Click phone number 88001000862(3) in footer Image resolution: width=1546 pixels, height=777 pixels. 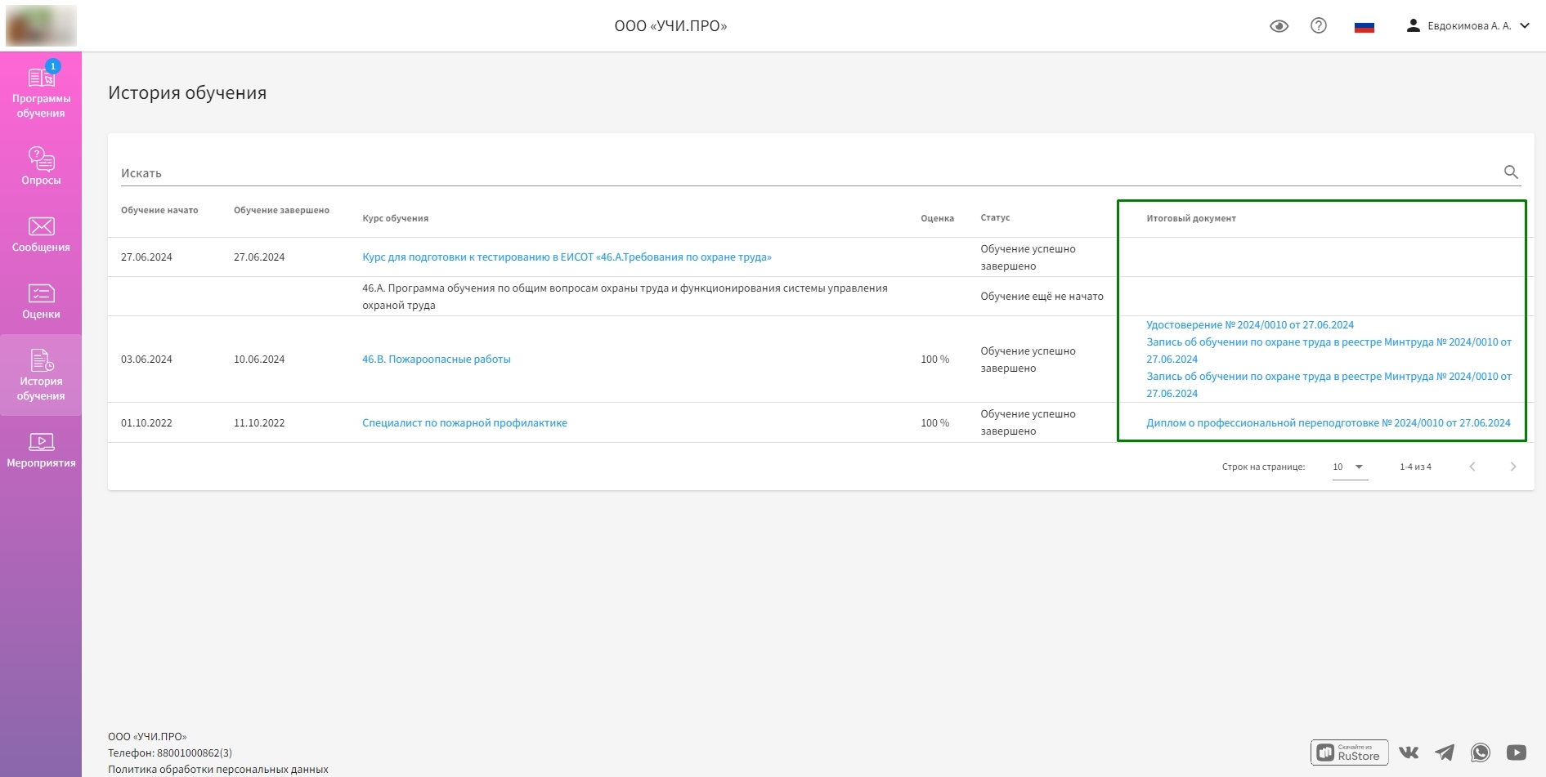pyautogui.click(x=194, y=752)
